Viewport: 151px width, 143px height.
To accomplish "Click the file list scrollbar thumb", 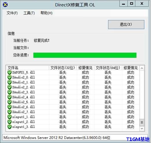I will [x=142, y=122].
